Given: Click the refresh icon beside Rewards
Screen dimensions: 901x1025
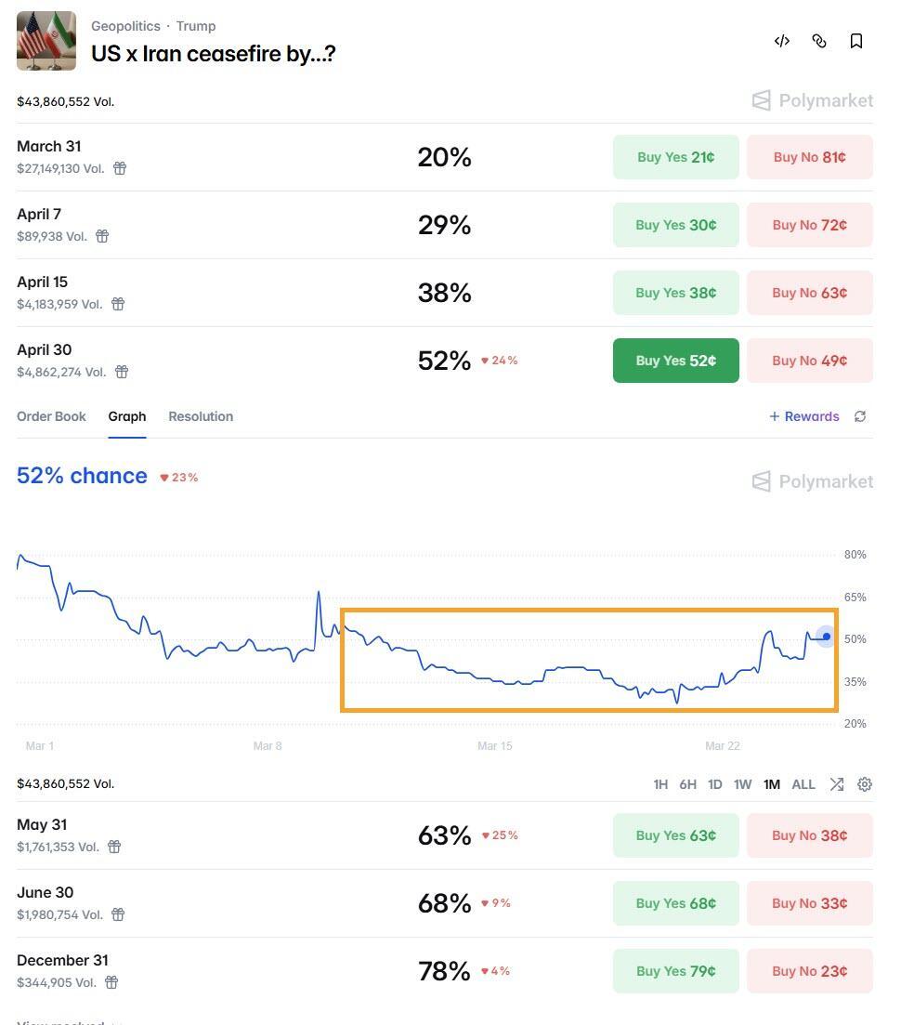Looking at the screenshot, I should click(860, 416).
